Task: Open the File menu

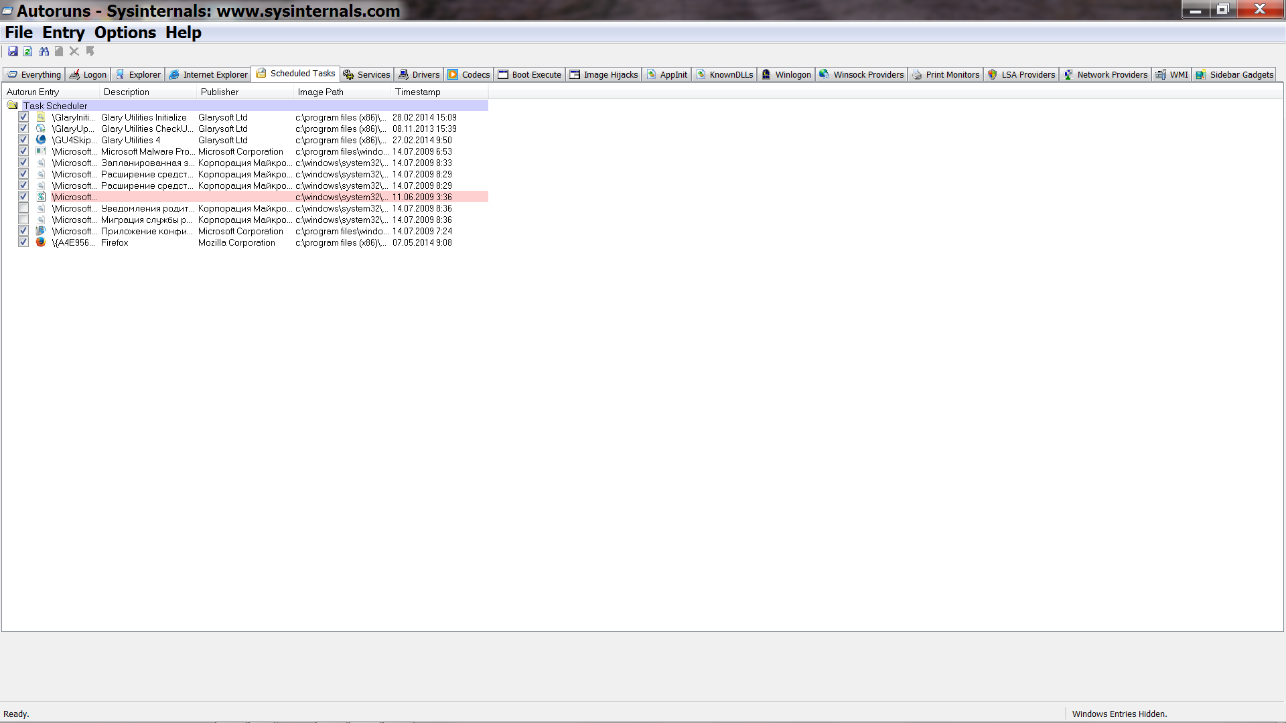Action: click(19, 33)
